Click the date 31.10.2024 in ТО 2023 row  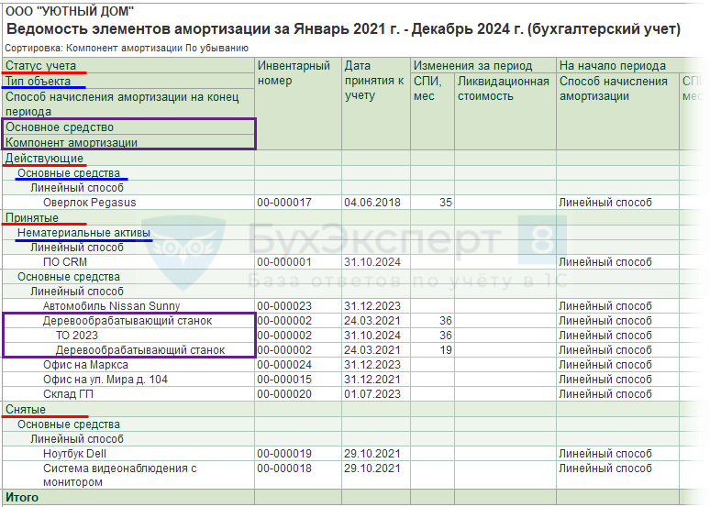point(372,336)
